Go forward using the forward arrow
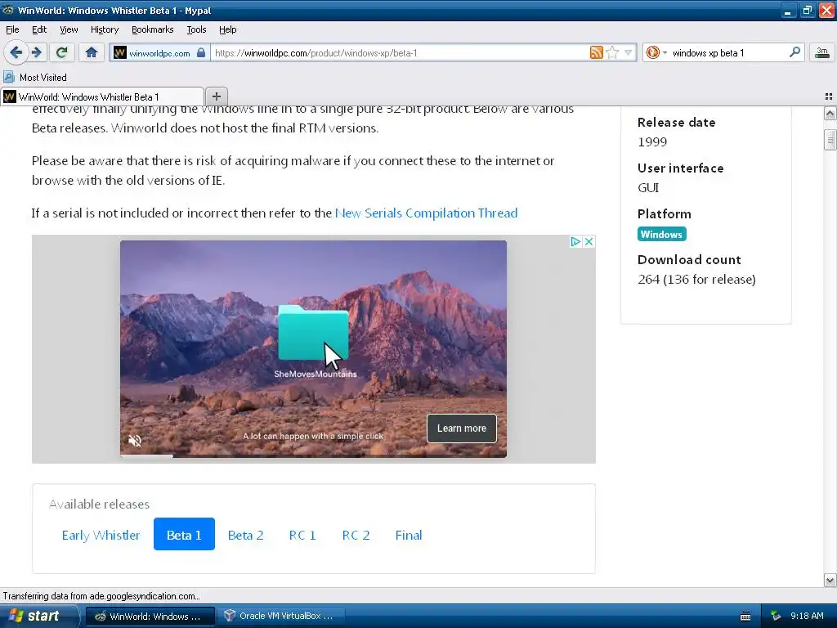 click(37, 52)
